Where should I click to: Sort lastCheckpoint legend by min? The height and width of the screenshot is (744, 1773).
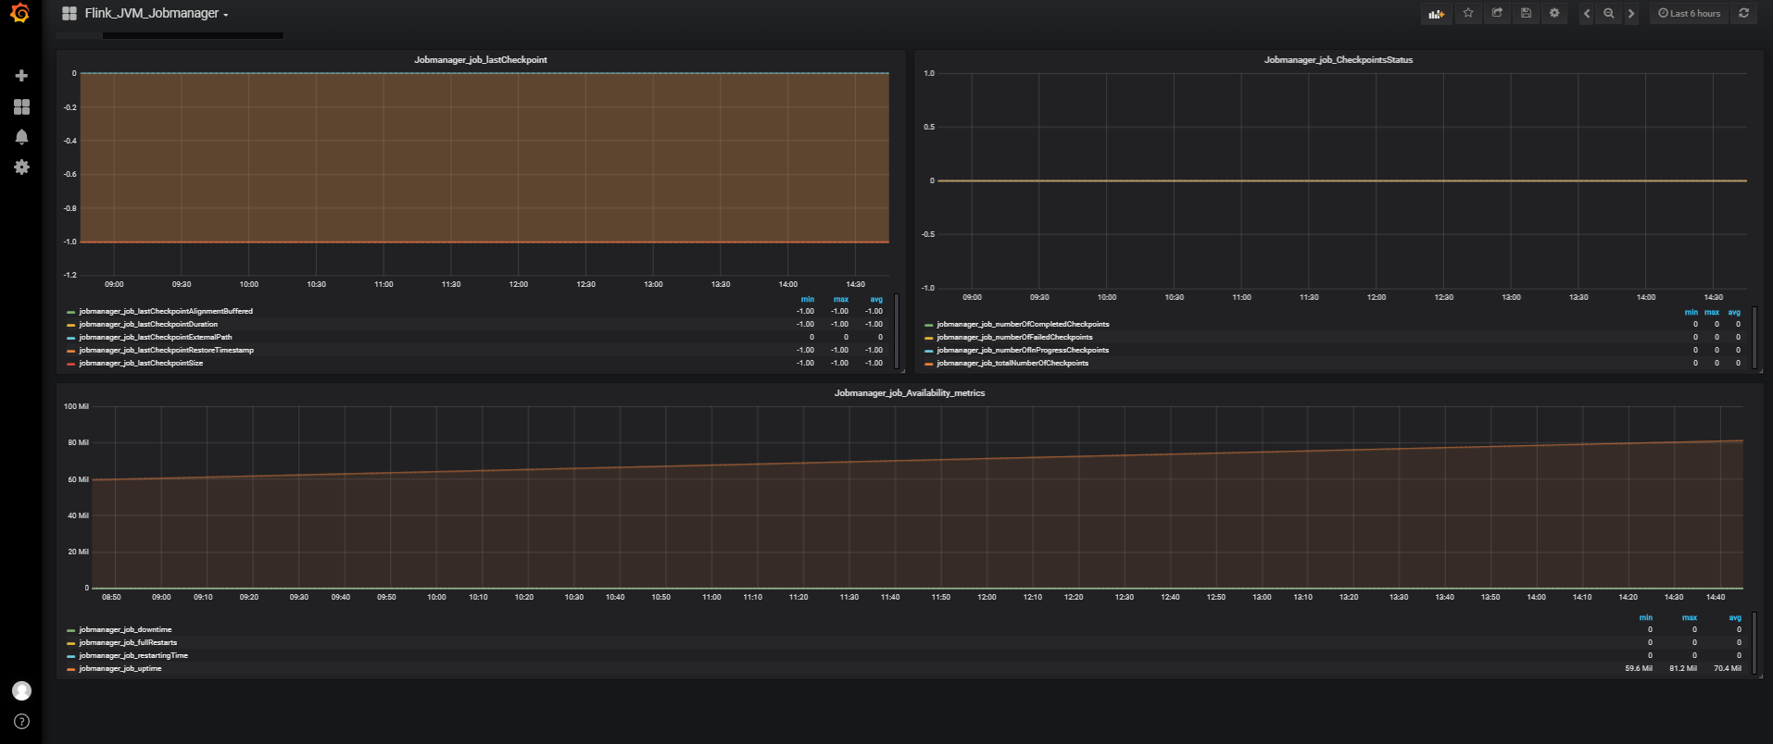click(x=808, y=299)
